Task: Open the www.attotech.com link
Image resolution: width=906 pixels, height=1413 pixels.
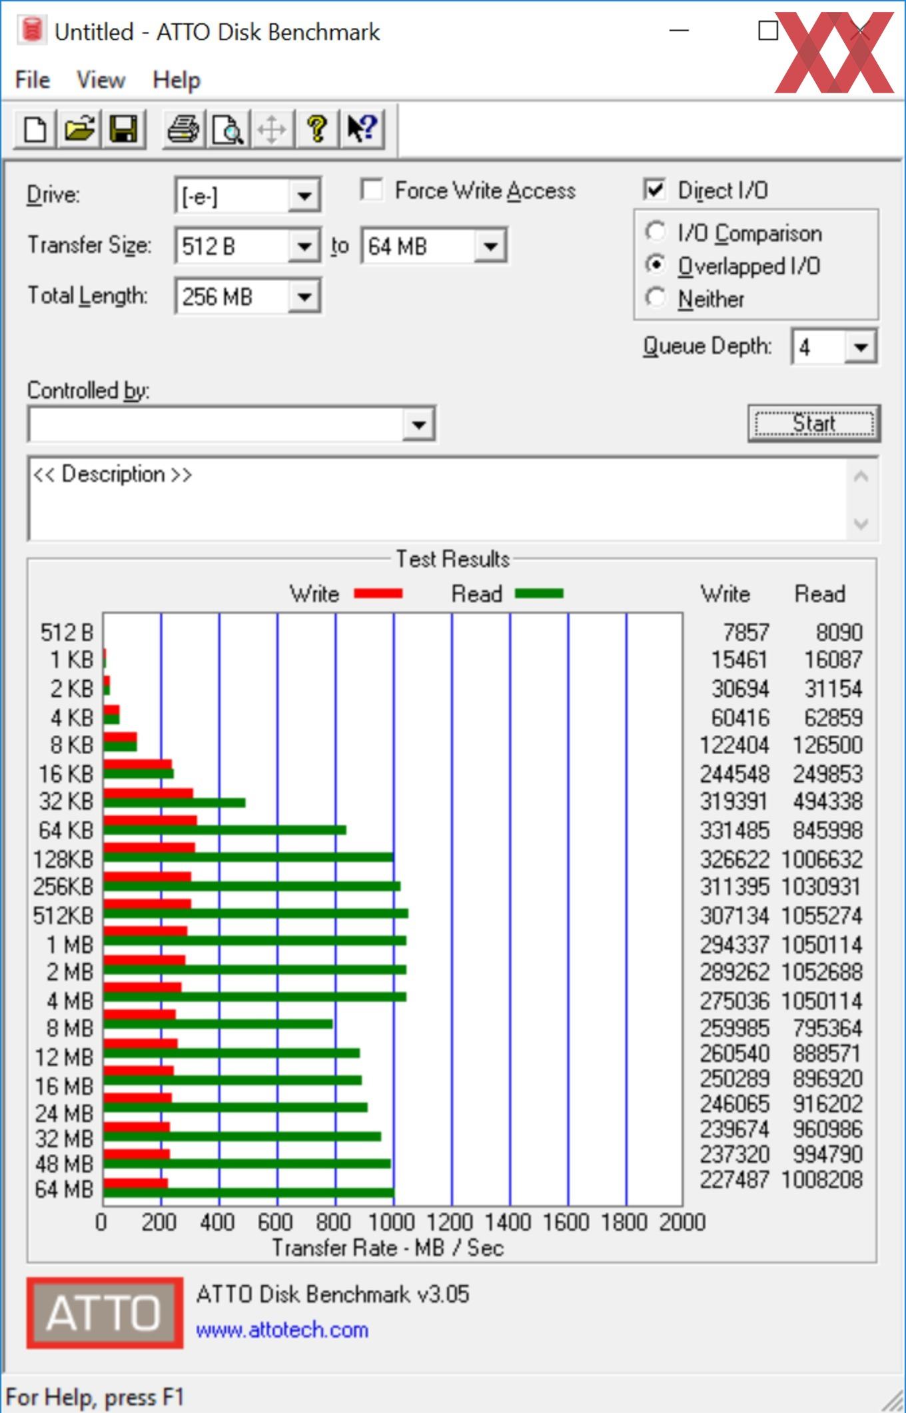Action: click(x=282, y=1330)
